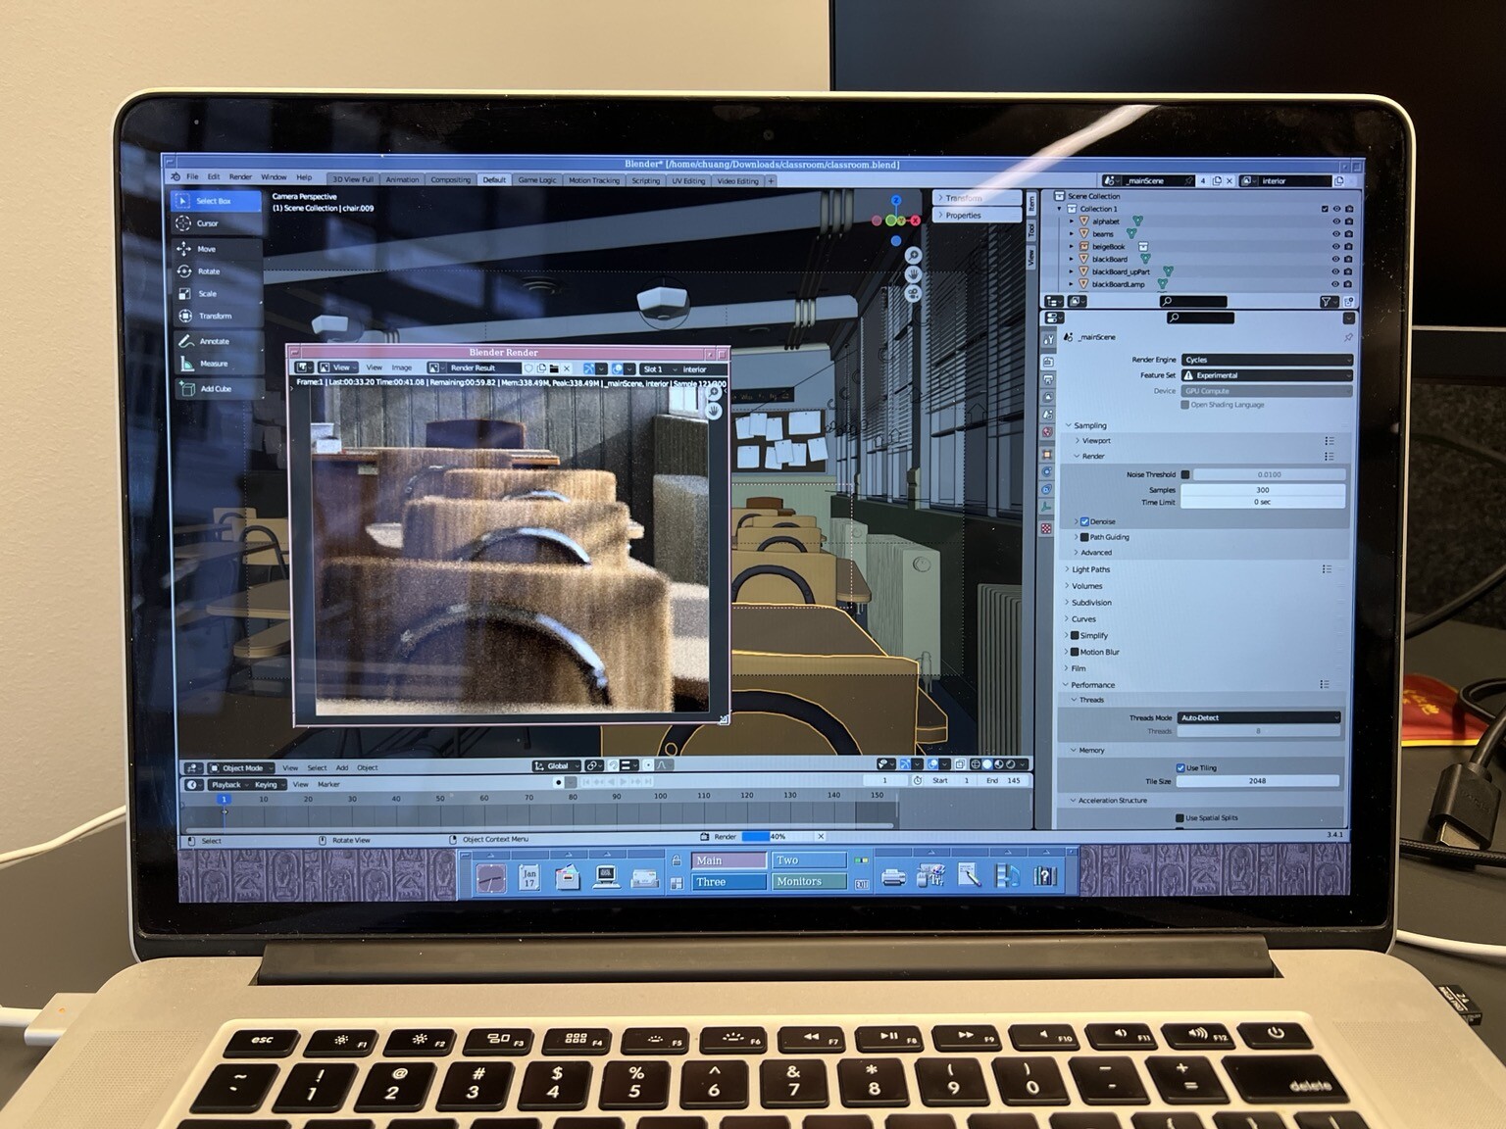Open the Tool properties tab icon

coord(1048,340)
